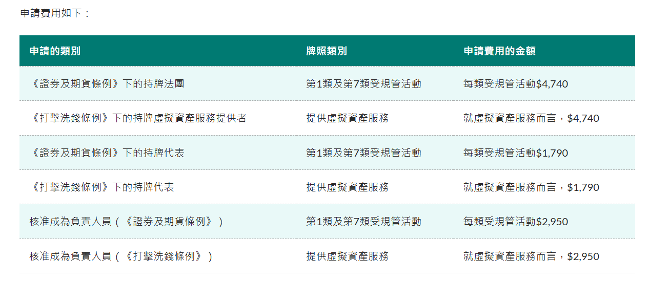
Task: Click 《證券及期貨條例》下的持牌代表 cell
Action: (107, 153)
